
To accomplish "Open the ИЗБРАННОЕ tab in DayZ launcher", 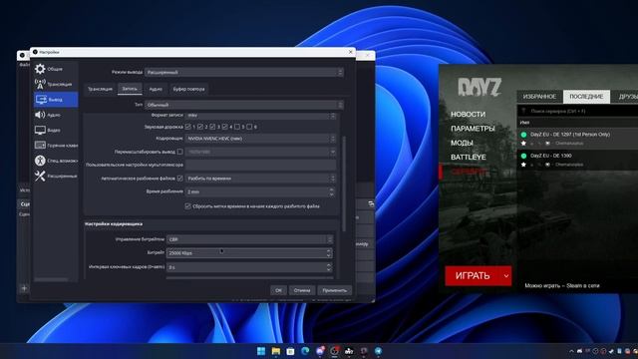I will pos(539,97).
